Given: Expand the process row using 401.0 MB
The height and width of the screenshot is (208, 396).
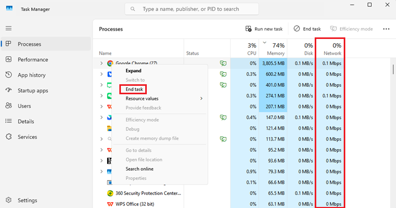Looking at the screenshot, I should tap(101, 85).
